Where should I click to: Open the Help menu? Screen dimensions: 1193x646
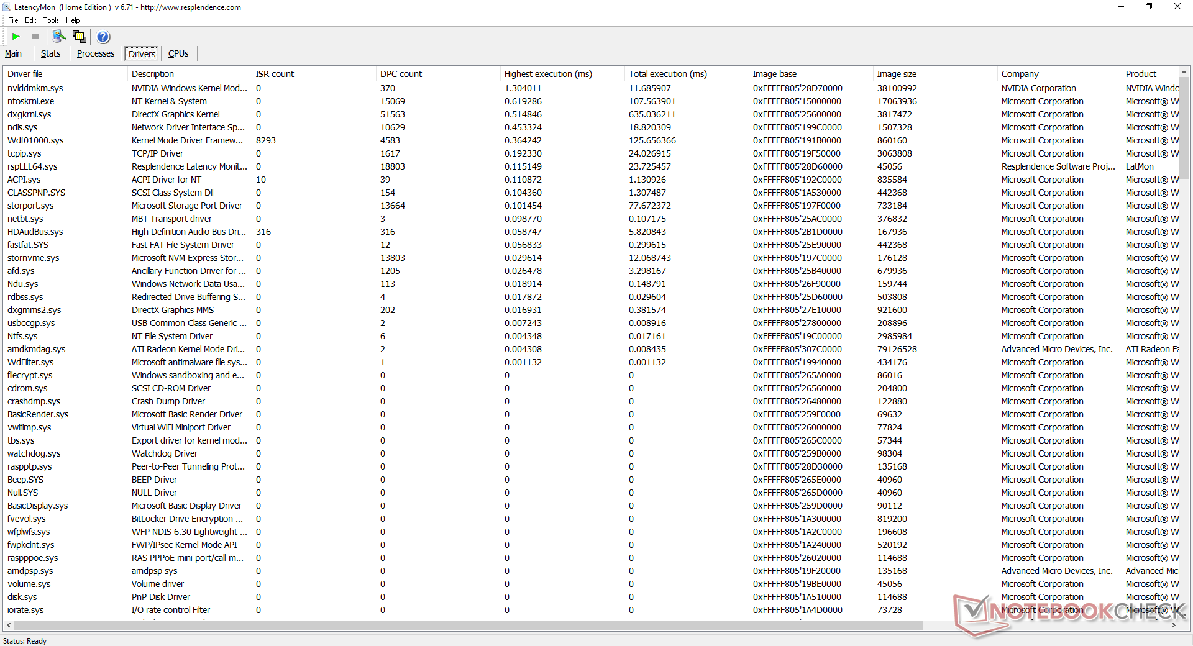coord(73,20)
